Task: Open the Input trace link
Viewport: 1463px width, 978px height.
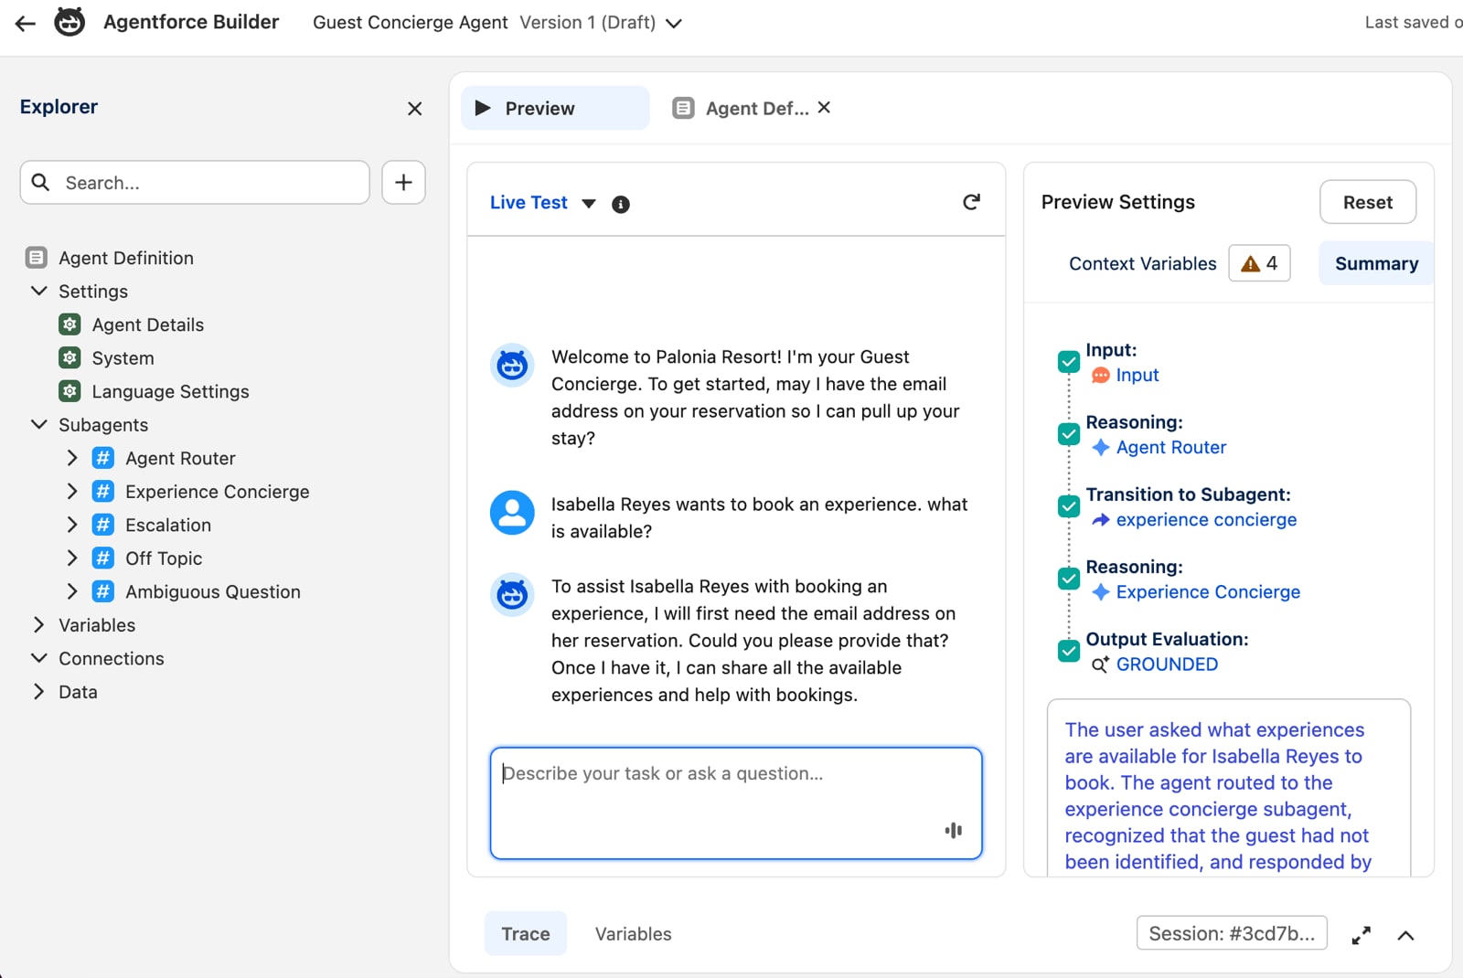Action: tap(1137, 375)
